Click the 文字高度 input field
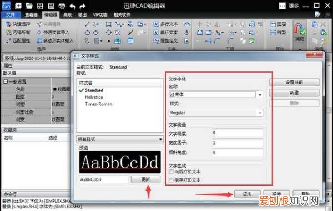Screen dimensions: 333x211 tap(237, 133)
